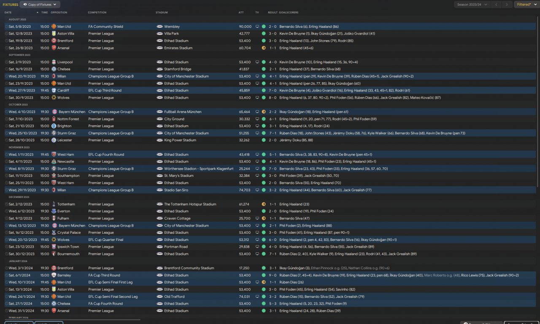Click the Wolves crest on the 30/9/2023 row

tap(54, 98)
